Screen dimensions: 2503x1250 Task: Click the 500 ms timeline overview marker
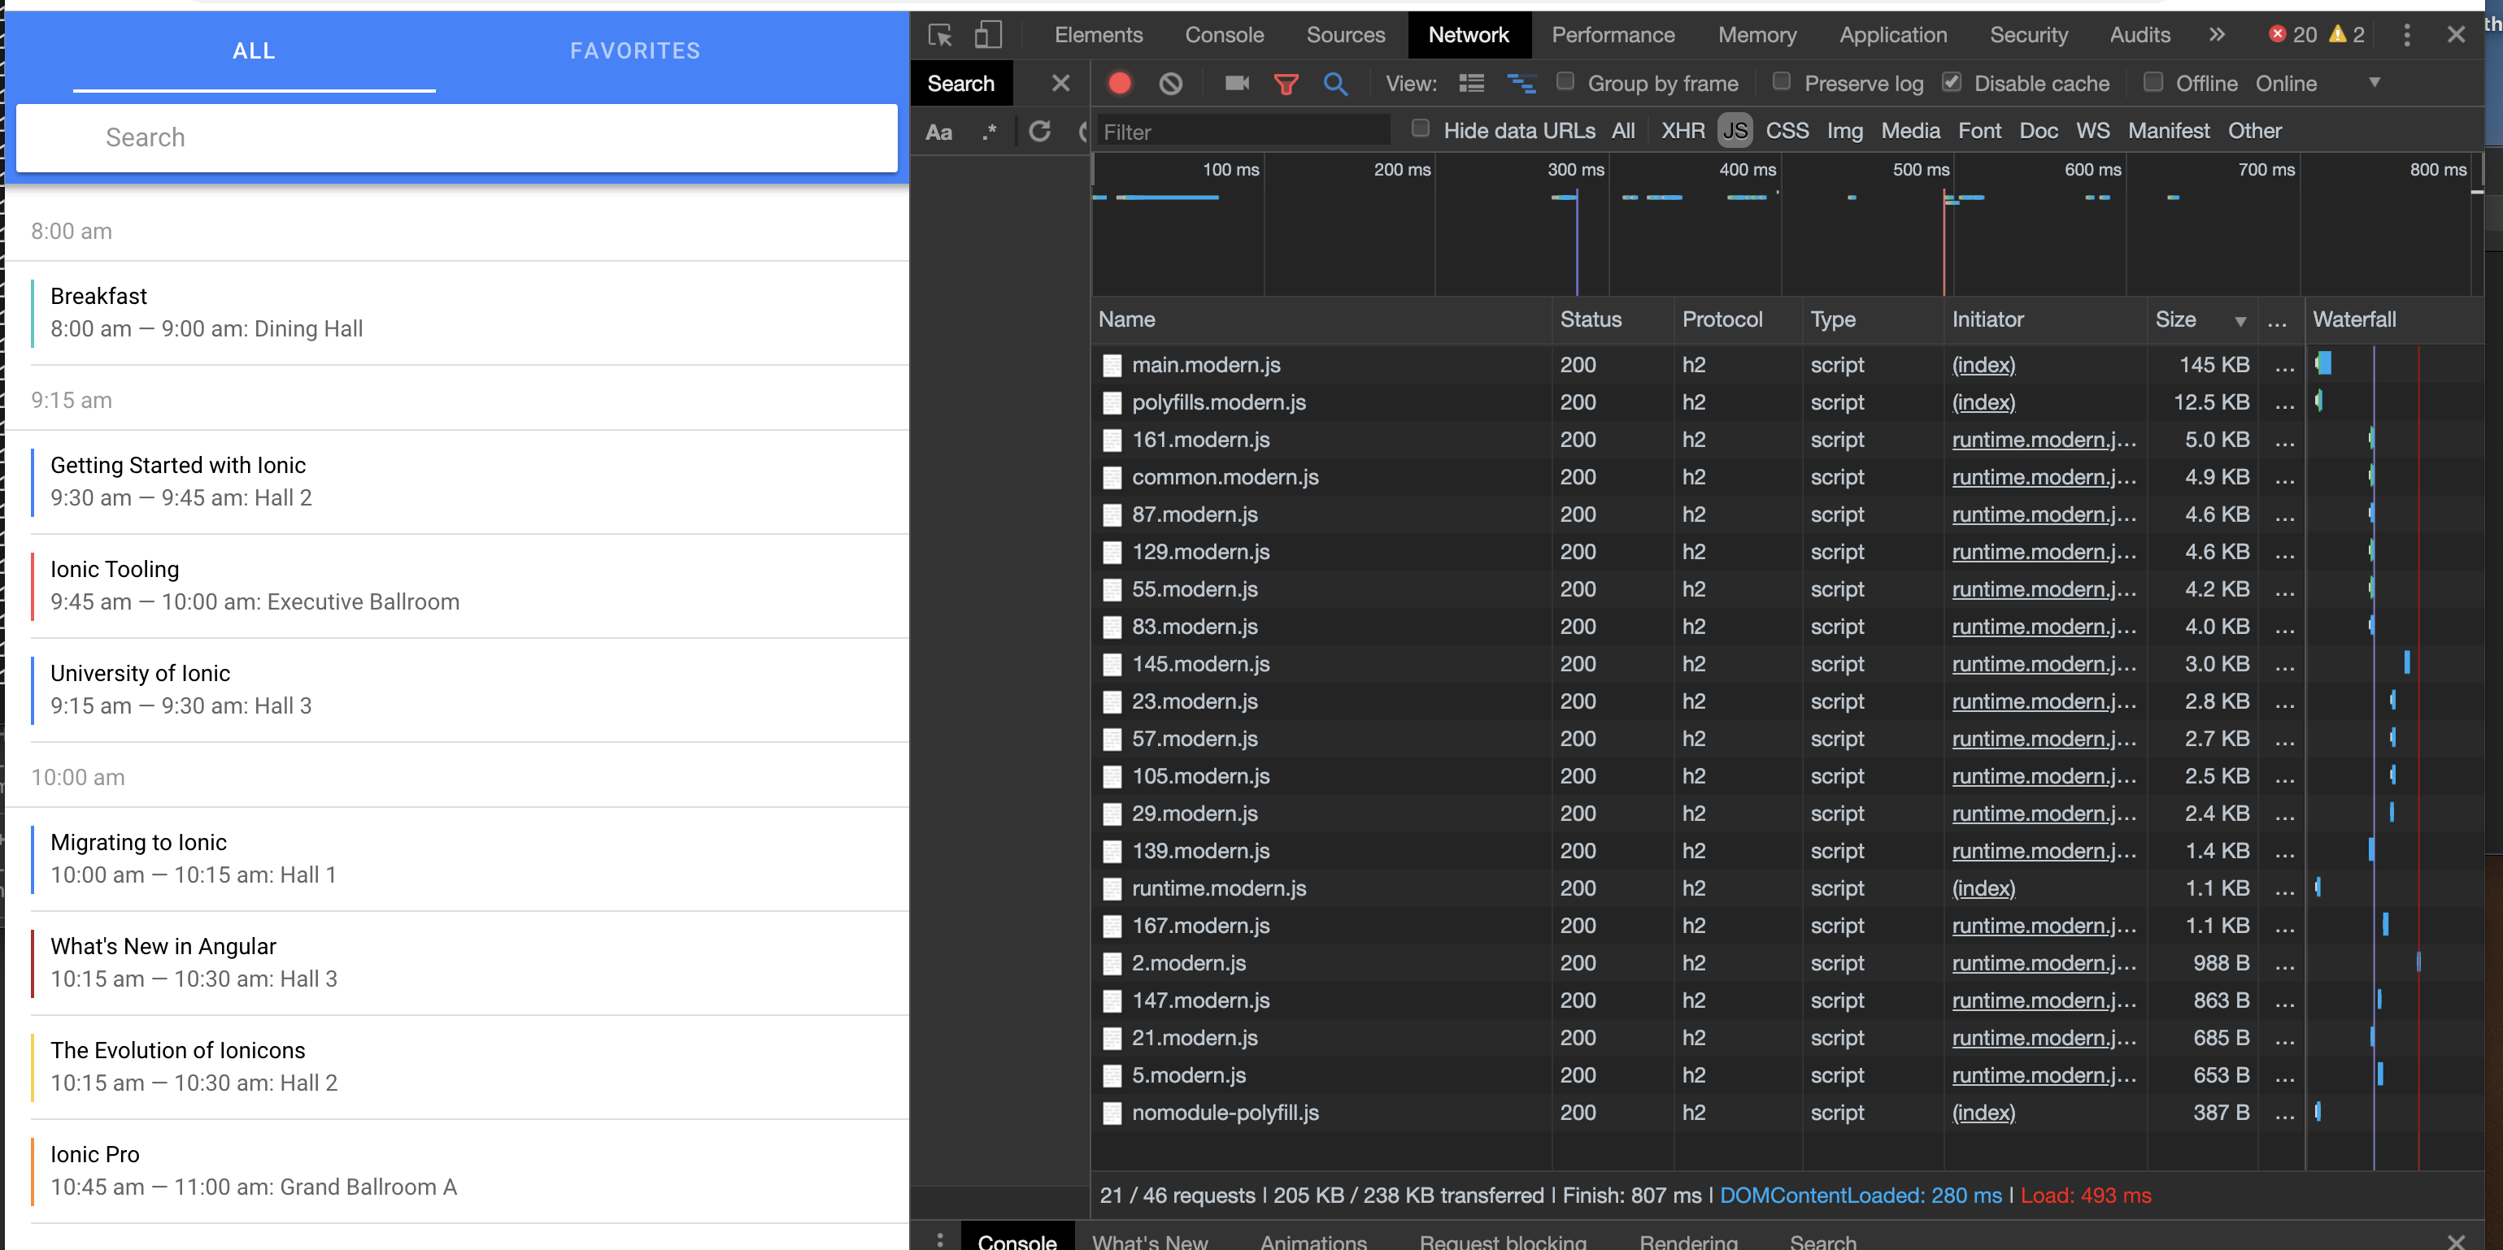(x=1920, y=170)
